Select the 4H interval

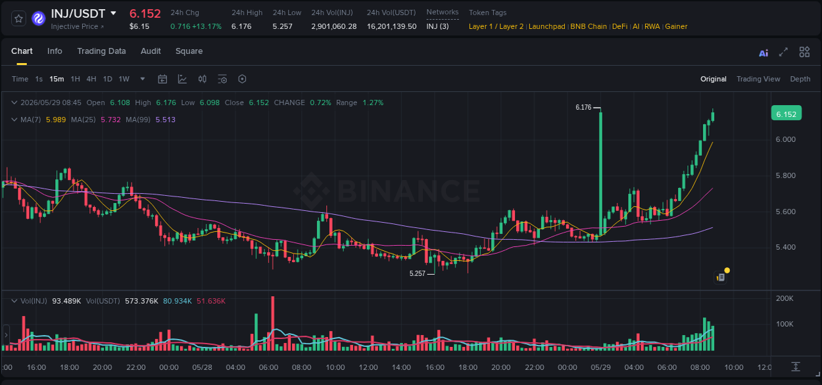tap(91, 79)
